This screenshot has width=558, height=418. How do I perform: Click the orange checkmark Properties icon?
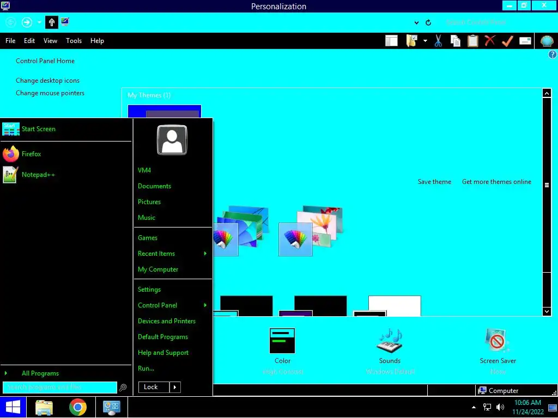pos(507,41)
